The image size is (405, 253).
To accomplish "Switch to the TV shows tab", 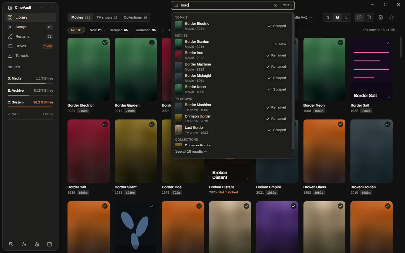I will pyautogui.click(x=107, y=17).
